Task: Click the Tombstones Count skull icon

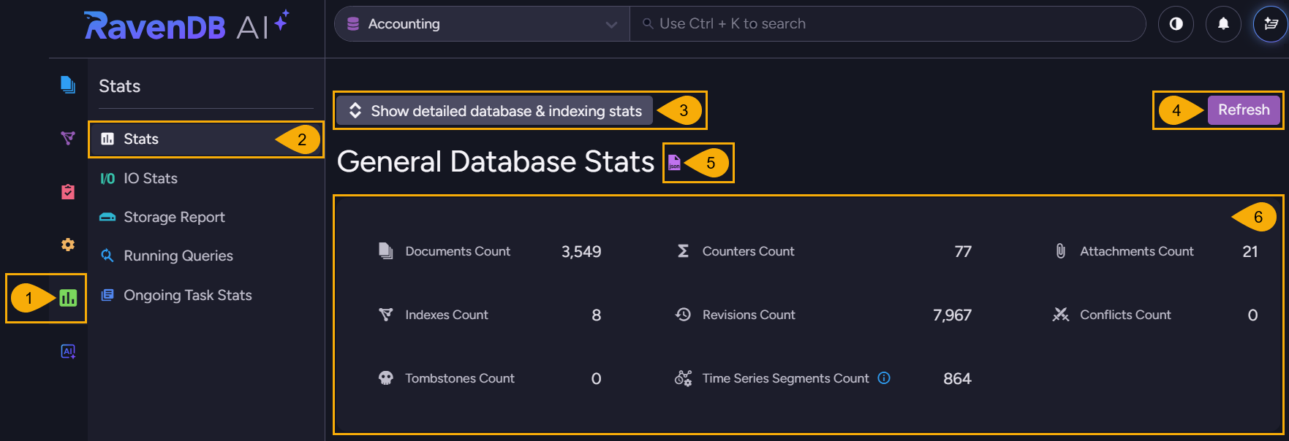Action: (386, 378)
